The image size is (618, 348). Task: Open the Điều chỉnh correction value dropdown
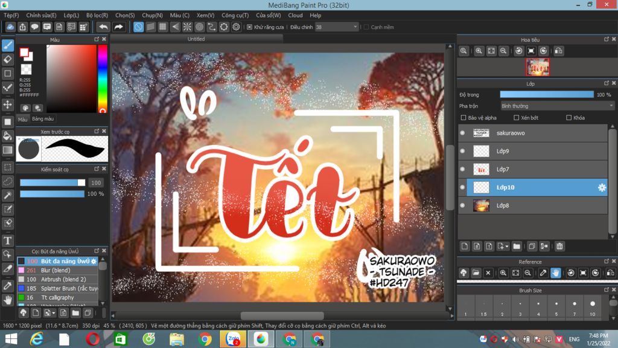click(x=337, y=27)
